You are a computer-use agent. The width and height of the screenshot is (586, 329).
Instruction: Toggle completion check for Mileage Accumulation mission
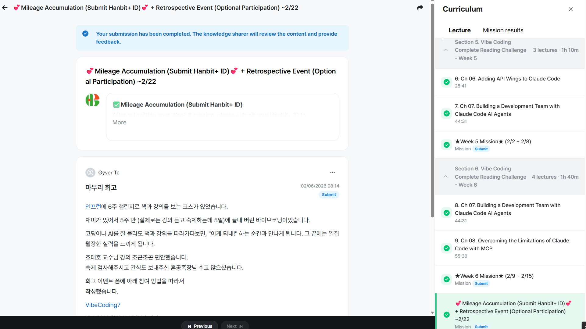[447, 315]
